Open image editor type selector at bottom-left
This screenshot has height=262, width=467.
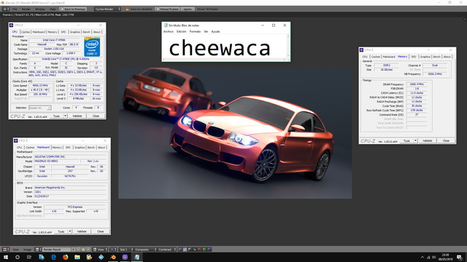coord(6,250)
